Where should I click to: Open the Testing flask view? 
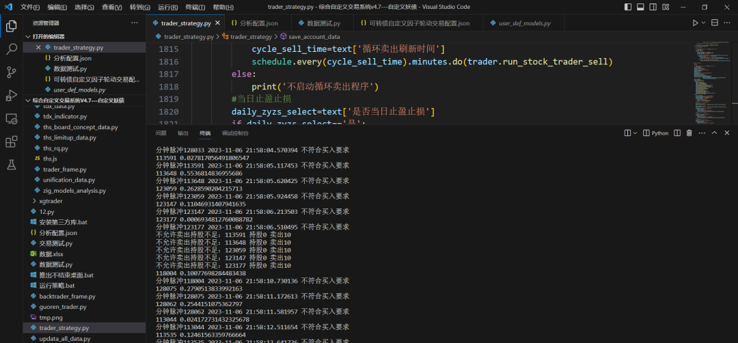click(x=12, y=165)
